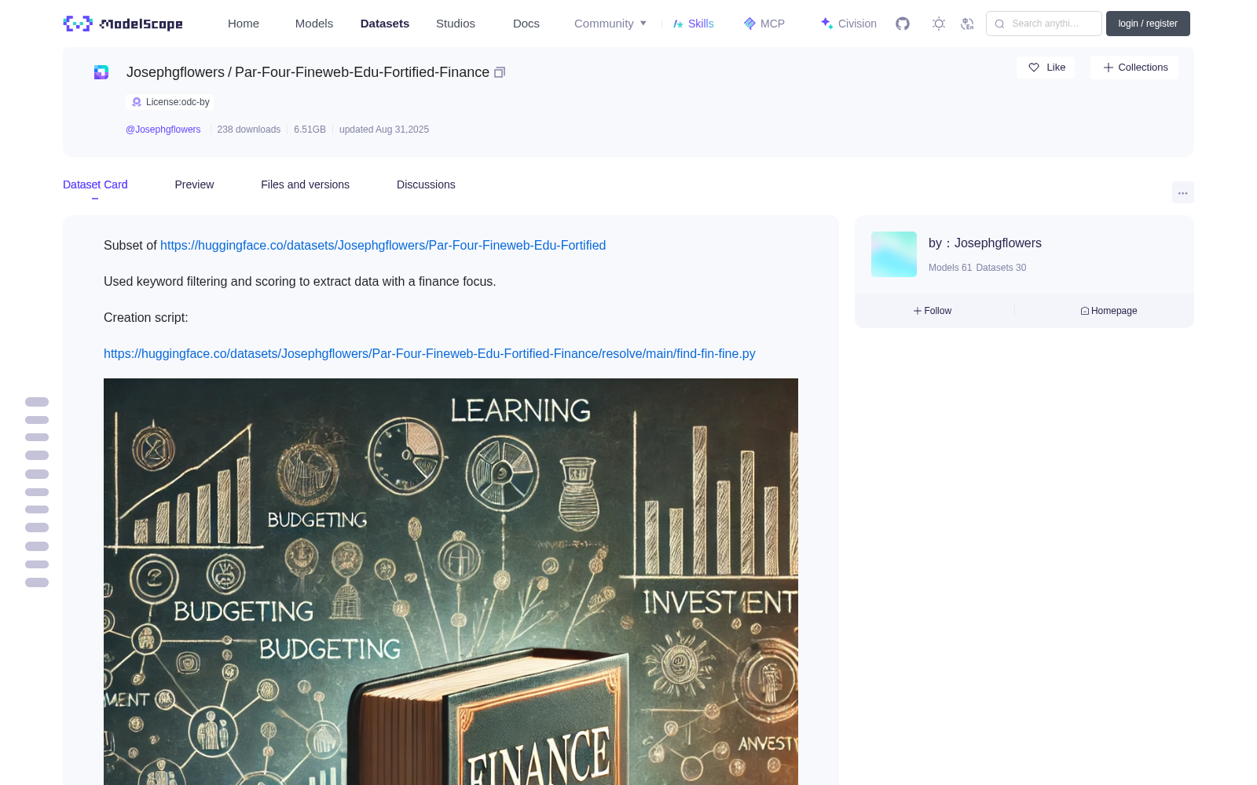Open the GitHub icon link
This screenshot has width=1257, height=785.
click(903, 24)
